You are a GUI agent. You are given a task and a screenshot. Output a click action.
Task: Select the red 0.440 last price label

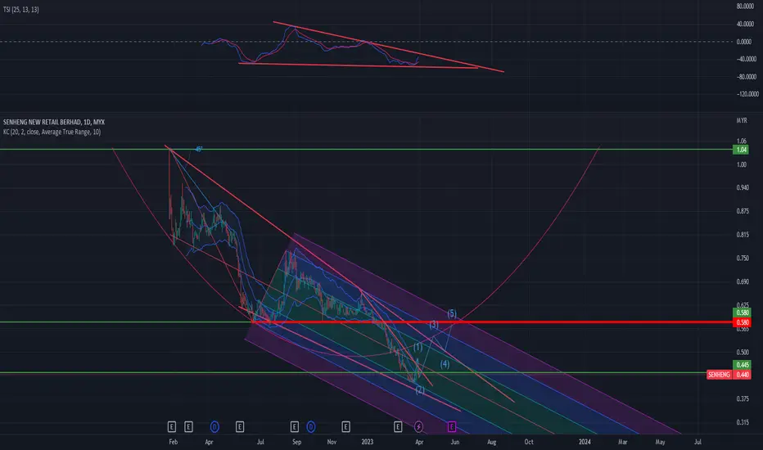(x=742, y=375)
